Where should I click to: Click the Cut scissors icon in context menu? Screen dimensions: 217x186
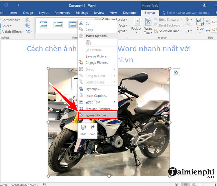[x=81, y=23]
